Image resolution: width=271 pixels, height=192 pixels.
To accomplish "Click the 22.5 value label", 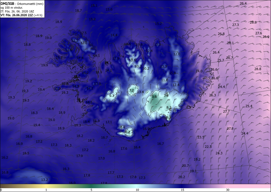I will click(208, 147).
